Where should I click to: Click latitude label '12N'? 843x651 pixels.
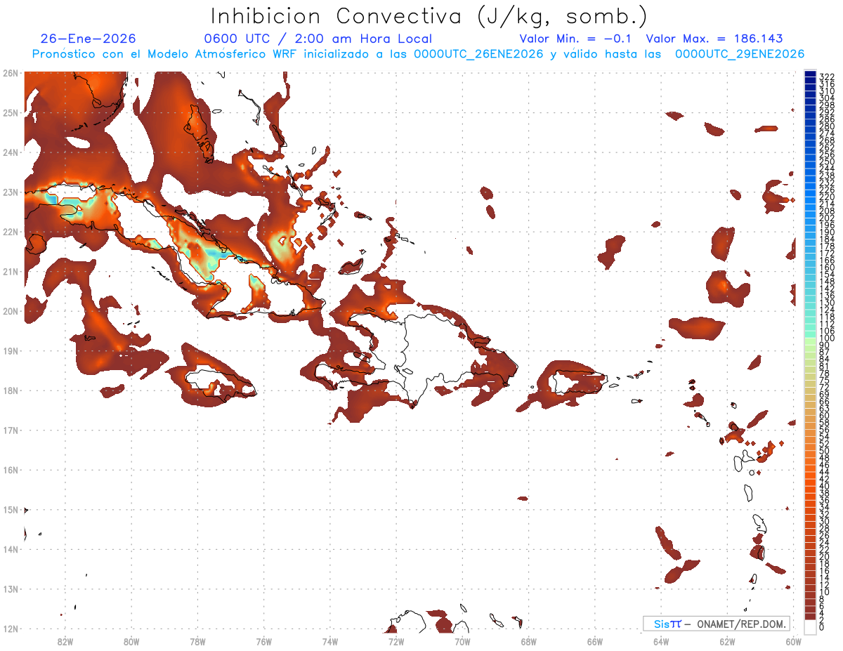pyautogui.click(x=11, y=629)
